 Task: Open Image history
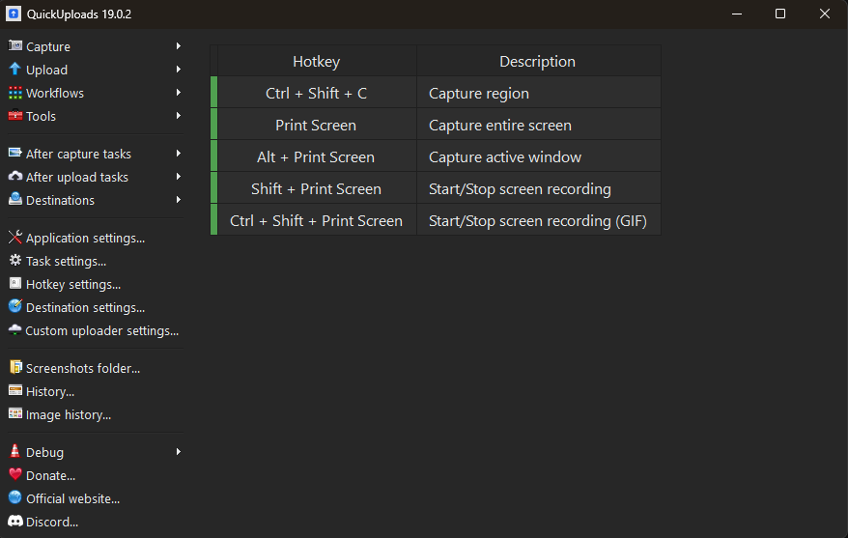[x=69, y=414]
